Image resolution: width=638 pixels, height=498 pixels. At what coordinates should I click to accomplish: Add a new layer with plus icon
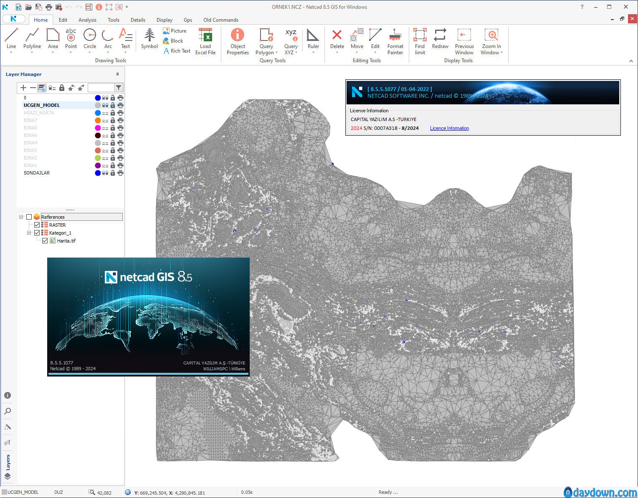pyautogui.click(x=23, y=88)
